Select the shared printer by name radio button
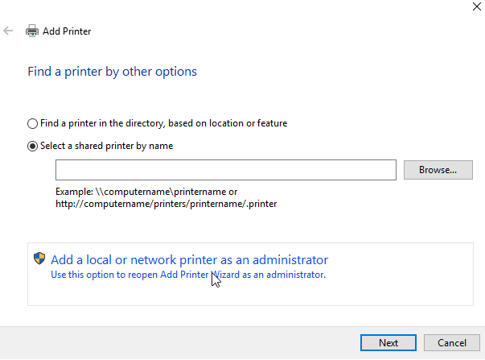 [32, 147]
